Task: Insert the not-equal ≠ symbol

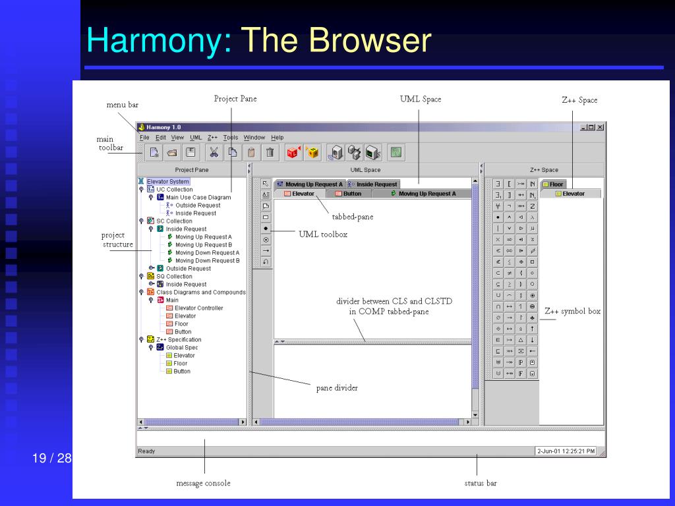Action: (x=510, y=273)
